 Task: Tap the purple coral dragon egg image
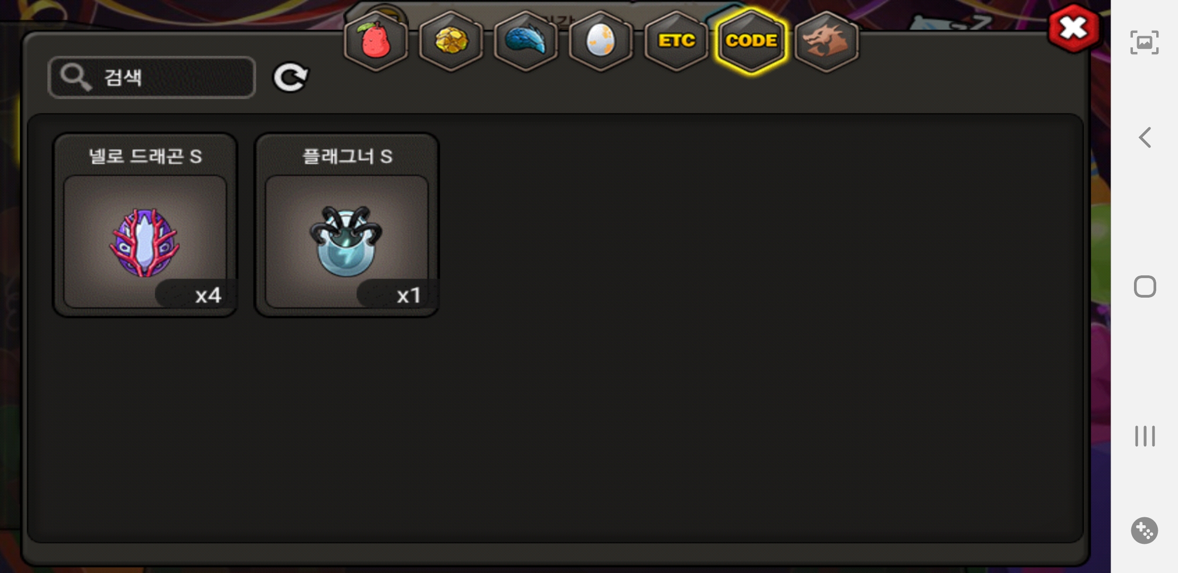click(x=144, y=242)
